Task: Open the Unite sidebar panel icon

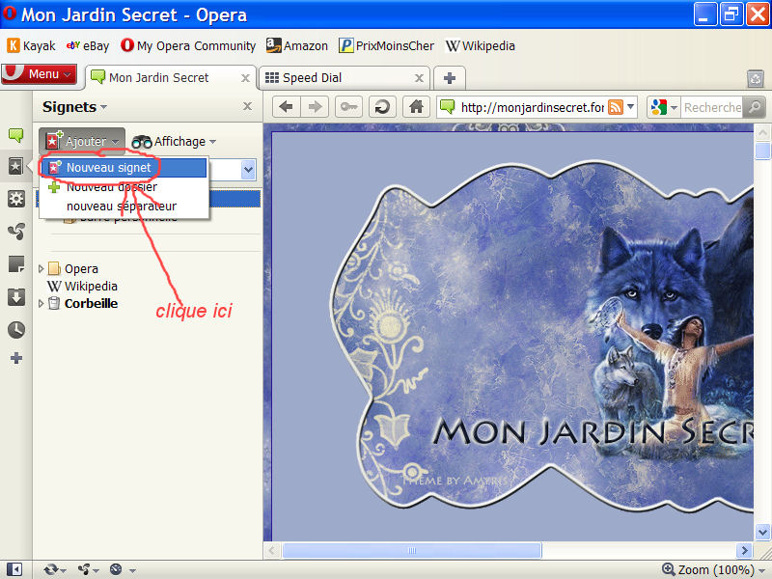Action: (15, 232)
